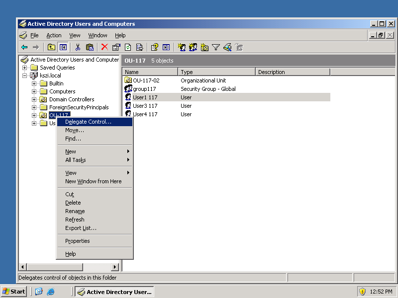Choose Delegate Control from context menu
The image size is (398, 298).
pos(95,122)
